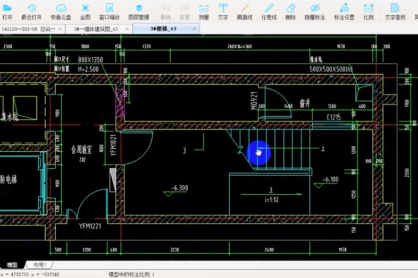The width and height of the screenshot is (418, 278).
Task: Switch to the 141120一Z01-05 总说 tab
Action: [28, 29]
